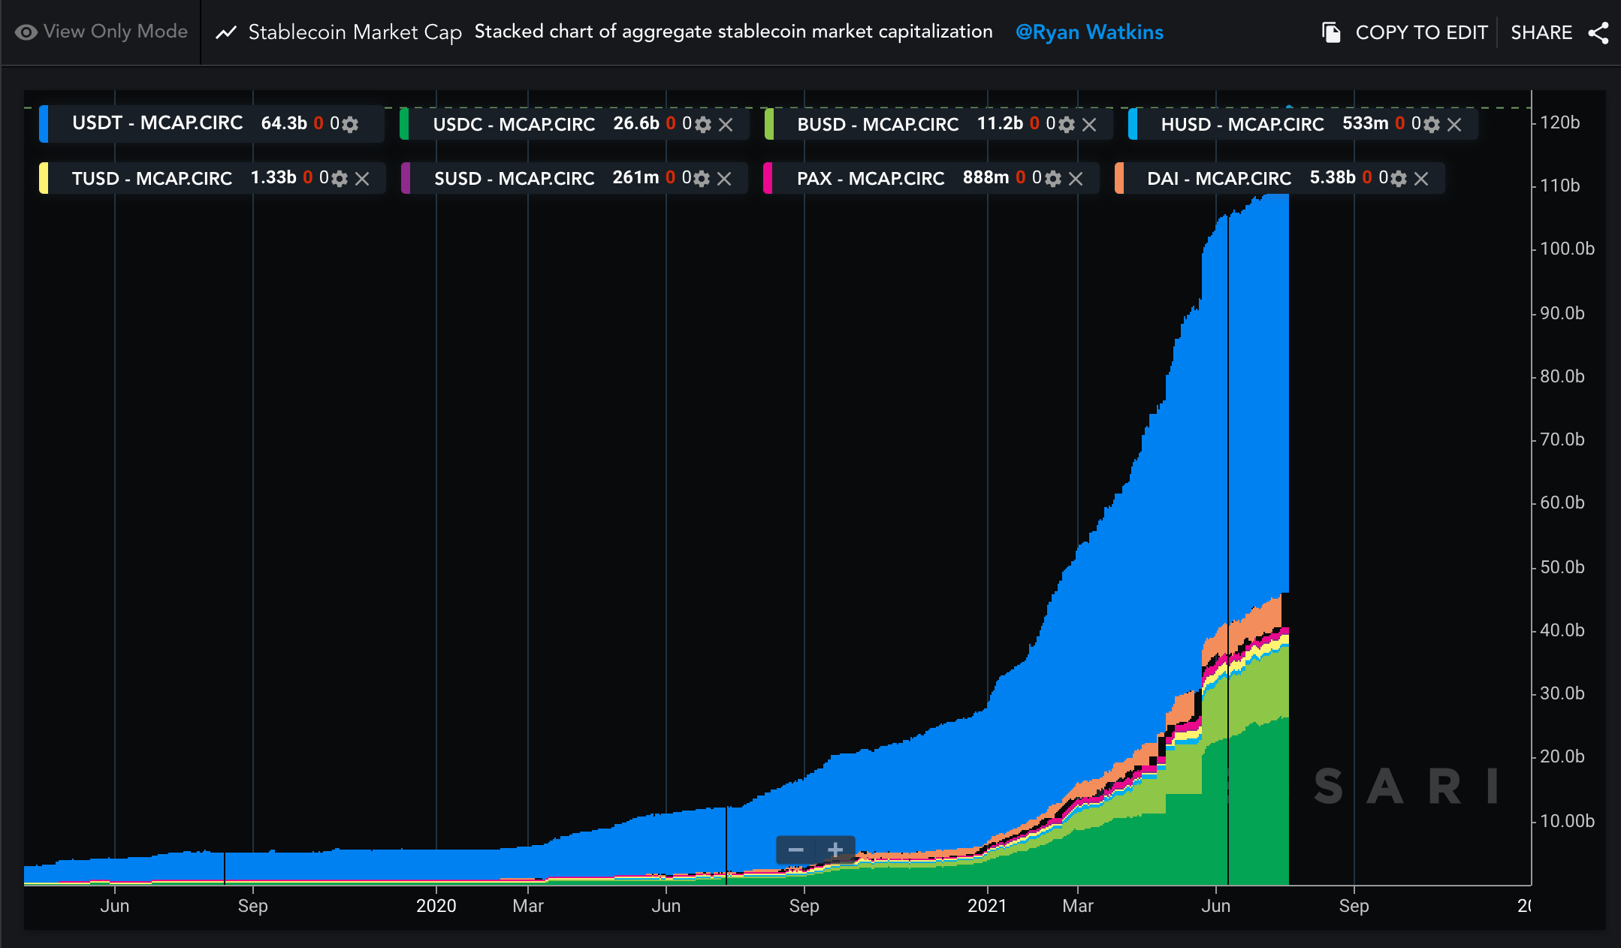Open settings gear for BUSD series
The image size is (1621, 948).
pyautogui.click(x=1067, y=125)
